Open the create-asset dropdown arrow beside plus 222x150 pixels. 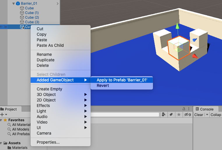[6, 115]
